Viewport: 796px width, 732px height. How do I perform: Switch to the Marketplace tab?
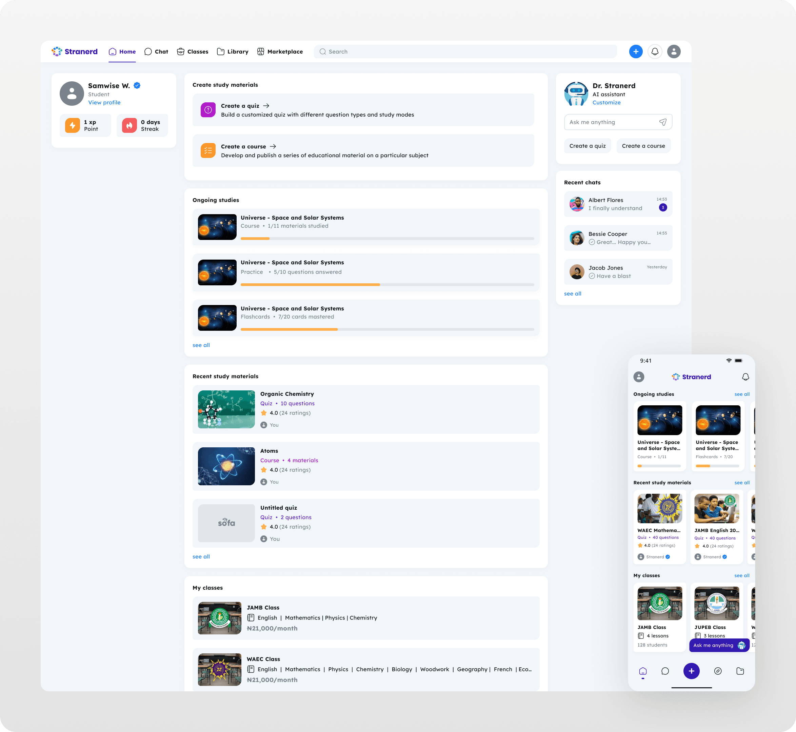[280, 52]
